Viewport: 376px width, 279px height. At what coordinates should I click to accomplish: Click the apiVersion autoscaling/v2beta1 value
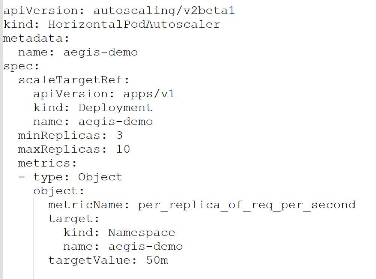(x=164, y=10)
